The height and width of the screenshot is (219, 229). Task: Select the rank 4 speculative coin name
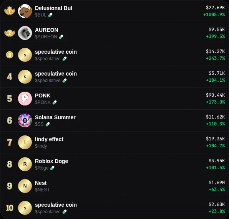pos(56,74)
